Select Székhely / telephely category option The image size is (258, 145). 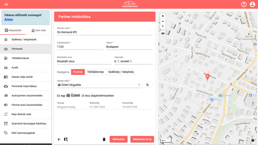pyautogui.click(x=121, y=72)
